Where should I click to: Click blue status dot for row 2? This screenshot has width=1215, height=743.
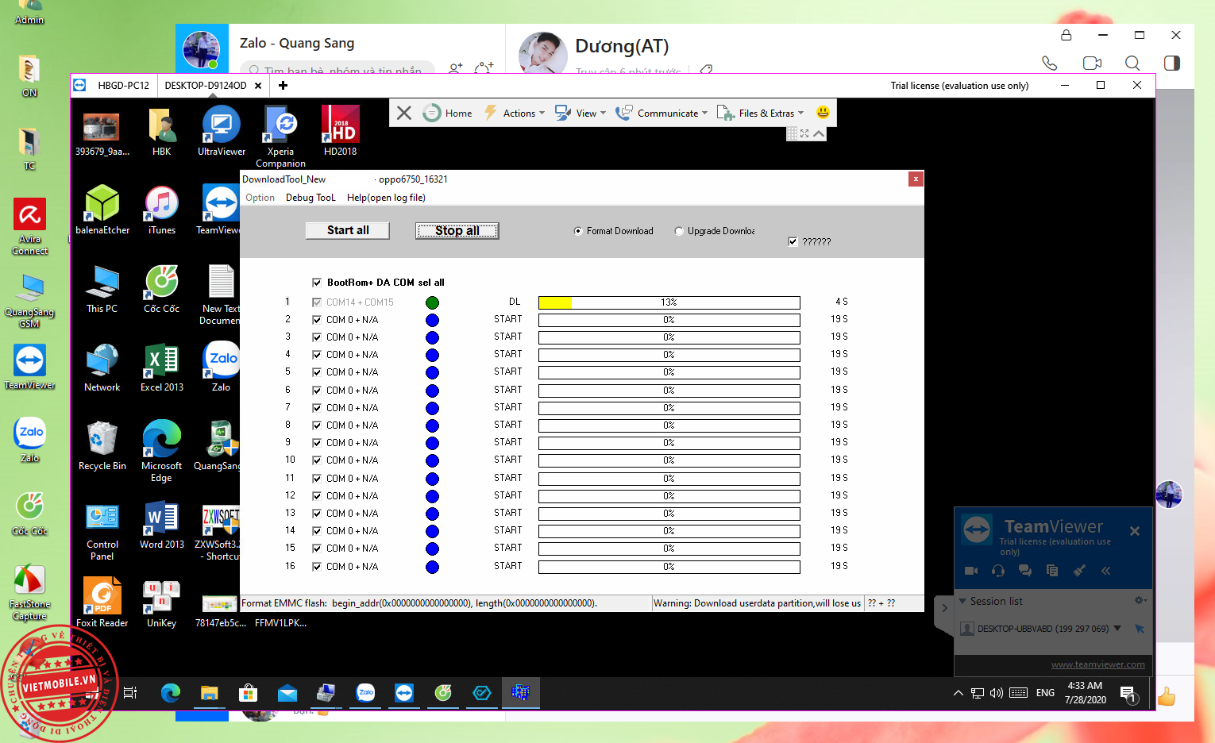click(x=432, y=320)
